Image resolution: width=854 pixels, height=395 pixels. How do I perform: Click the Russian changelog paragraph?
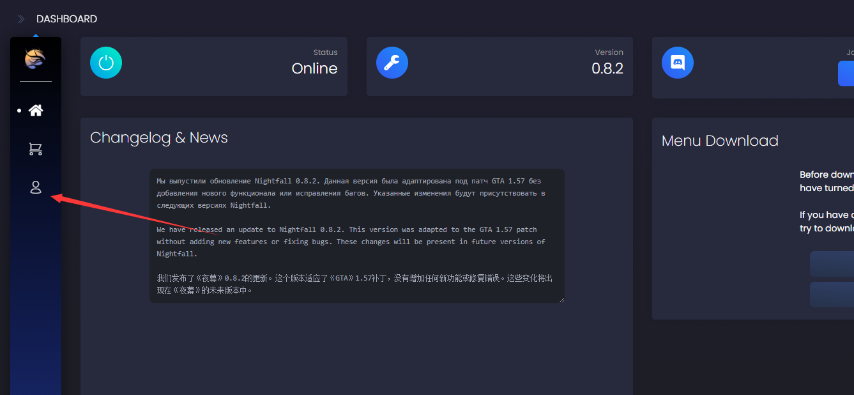(x=351, y=193)
